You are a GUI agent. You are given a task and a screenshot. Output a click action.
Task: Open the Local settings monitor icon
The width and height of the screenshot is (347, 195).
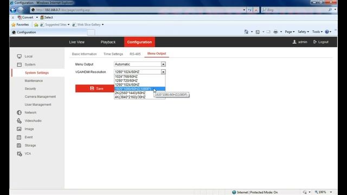click(20, 56)
